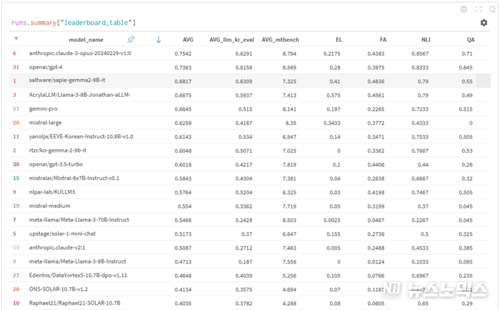The image size is (499, 310).
Task: Select the upstage/solar-1-mini-chat model name
Action: click(x=63, y=234)
